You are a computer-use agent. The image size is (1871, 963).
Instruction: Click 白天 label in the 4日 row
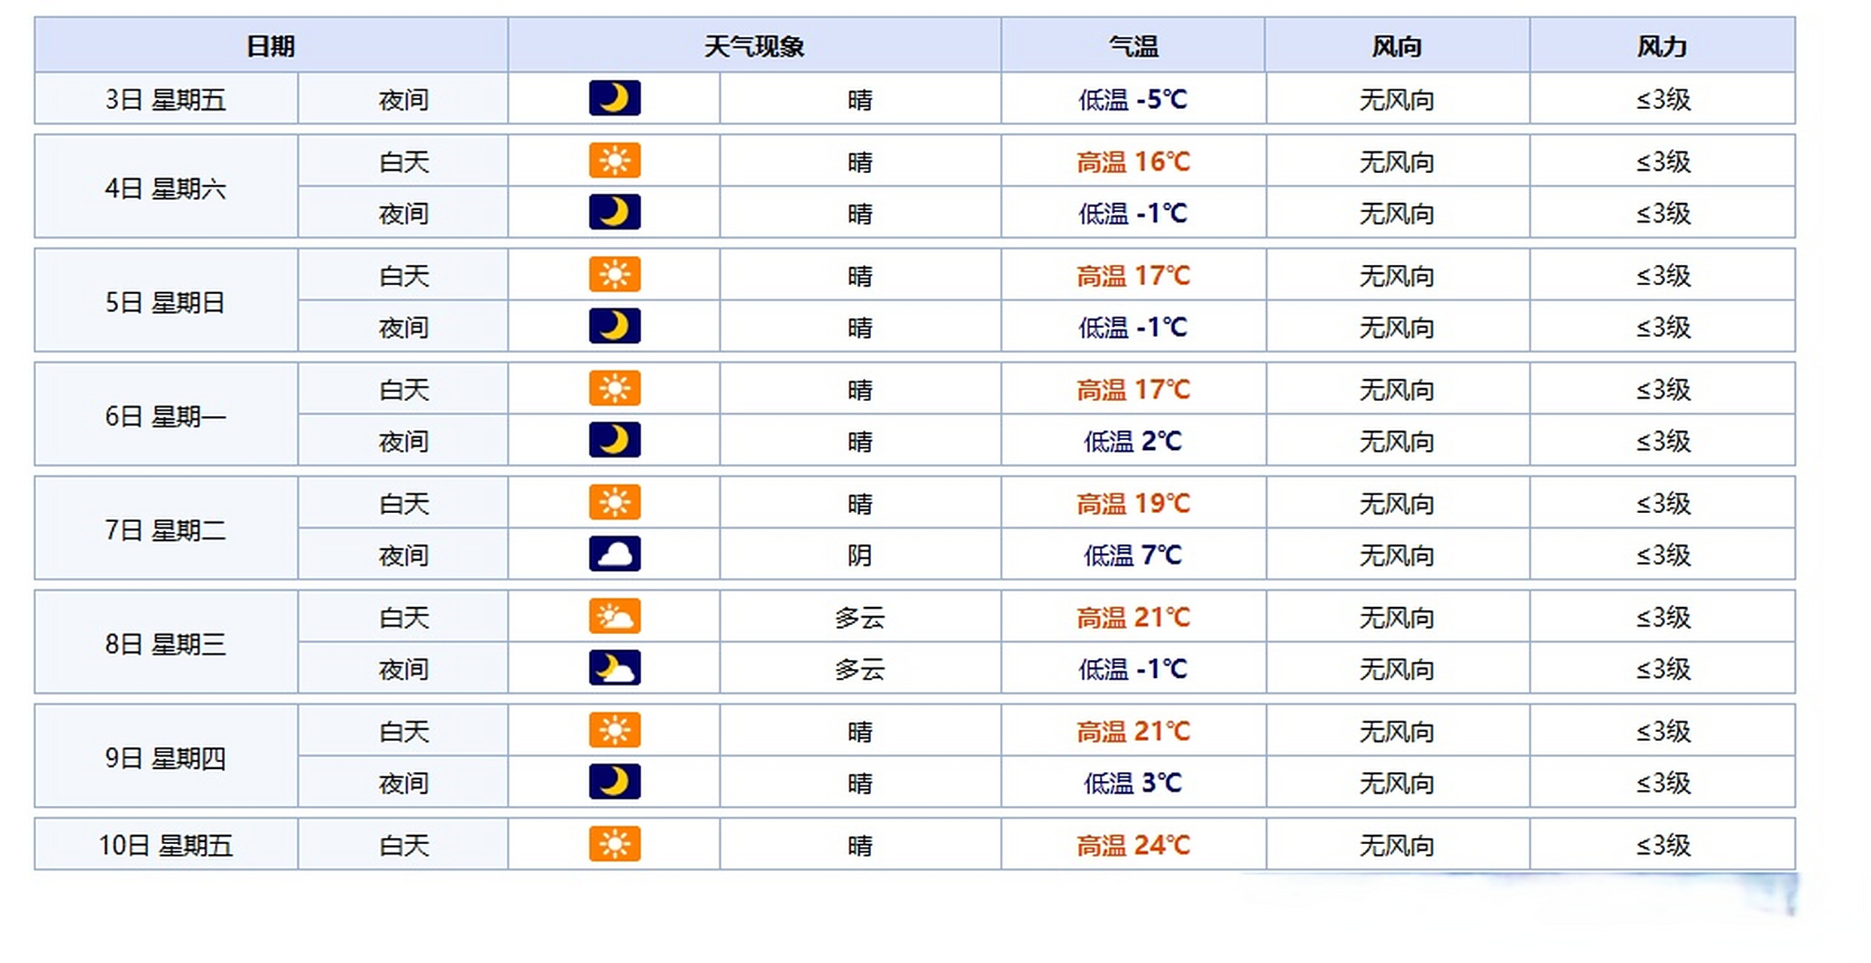[404, 162]
